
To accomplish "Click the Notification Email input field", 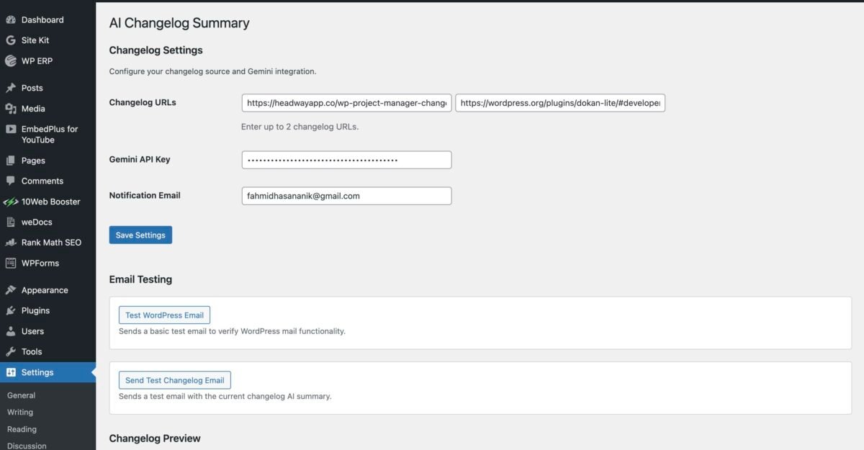I will pyautogui.click(x=347, y=196).
